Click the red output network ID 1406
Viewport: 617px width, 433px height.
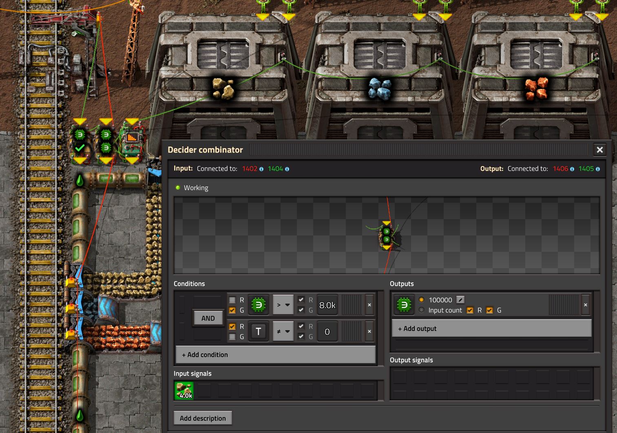click(560, 169)
